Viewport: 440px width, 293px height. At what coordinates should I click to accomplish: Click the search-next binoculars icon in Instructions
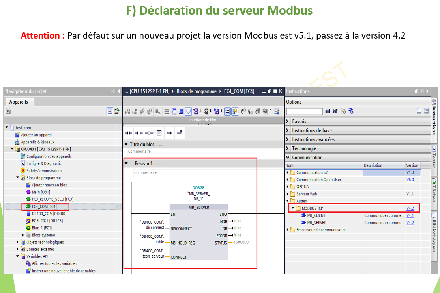point(329,111)
